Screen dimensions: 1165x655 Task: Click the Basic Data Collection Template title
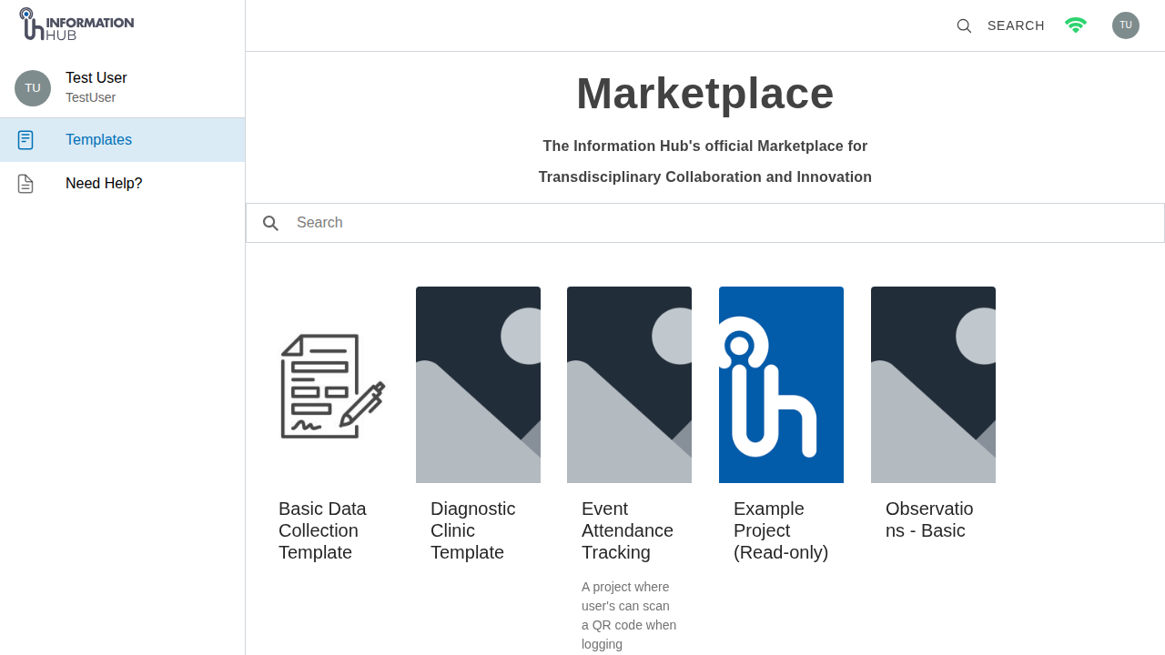tap(322, 530)
